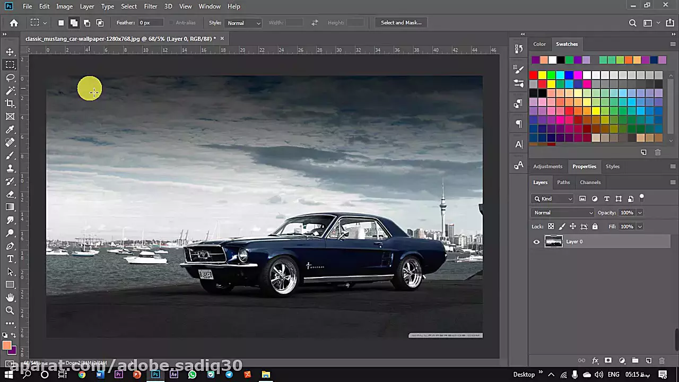Open the Style dropdown set to Normal
679x382 pixels.
pos(243,23)
